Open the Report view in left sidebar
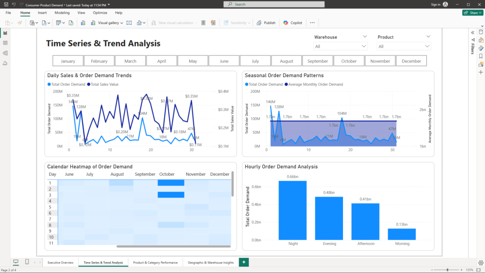 (5, 33)
